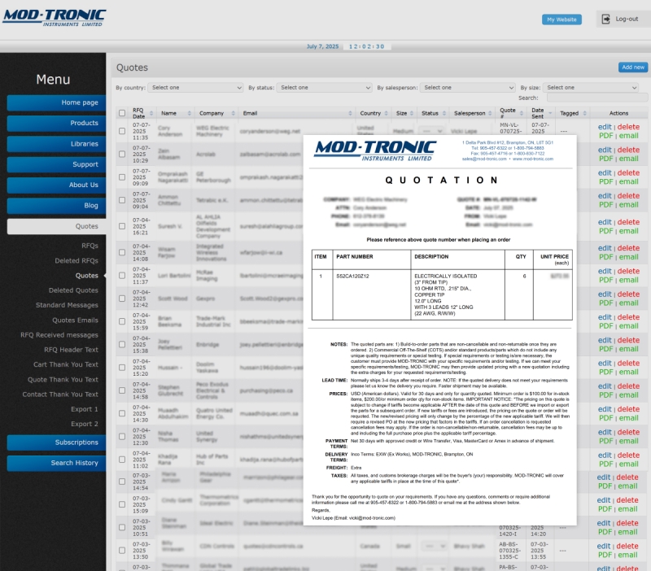This screenshot has height=571, width=651.
Task: Sort by Date Sent column arrow icon
Action: point(551,113)
